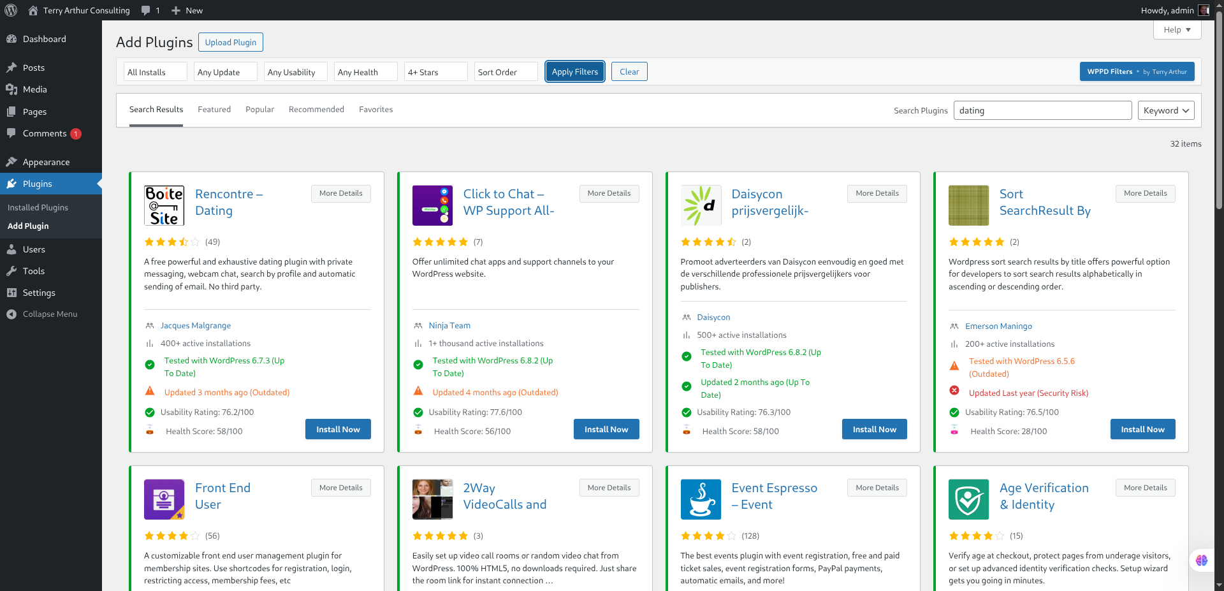
Task: Click the Age Verification shield icon
Action: point(969,499)
